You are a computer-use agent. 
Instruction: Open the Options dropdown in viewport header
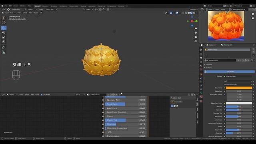[194, 10]
